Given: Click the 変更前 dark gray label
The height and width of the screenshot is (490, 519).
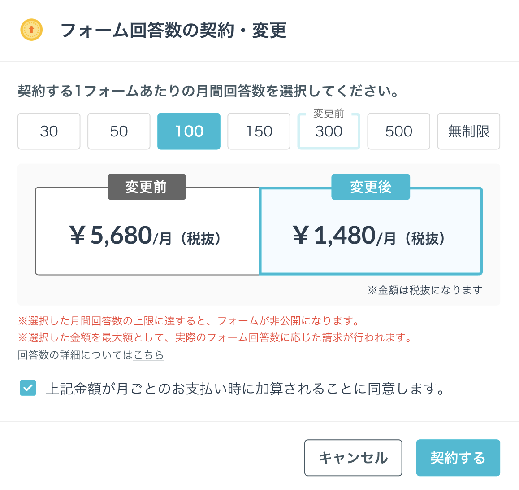Looking at the screenshot, I should click(x=147, y=187).
